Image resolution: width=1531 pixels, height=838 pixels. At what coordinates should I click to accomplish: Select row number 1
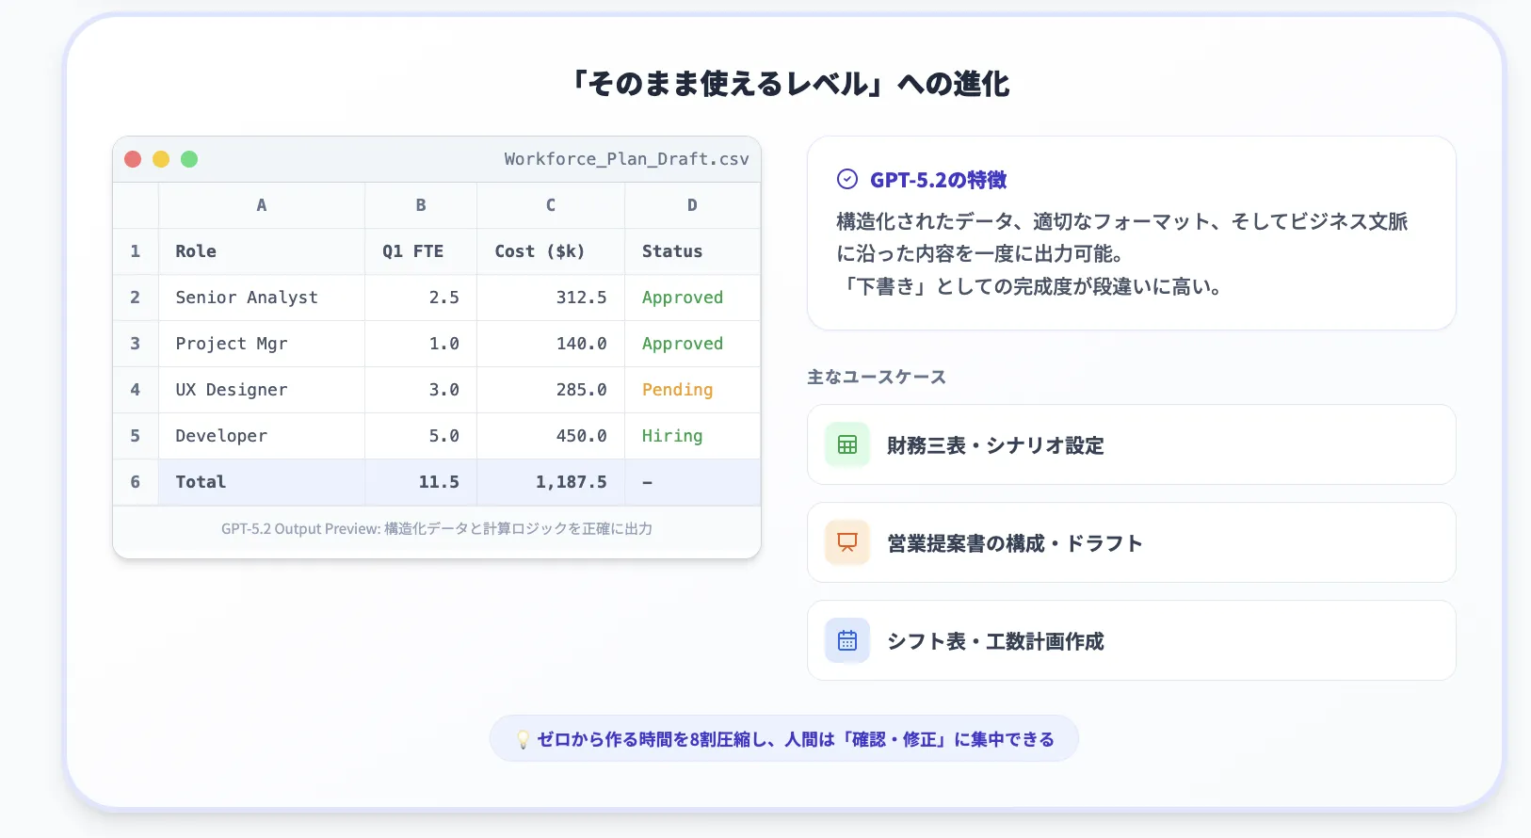click(136, 251)
